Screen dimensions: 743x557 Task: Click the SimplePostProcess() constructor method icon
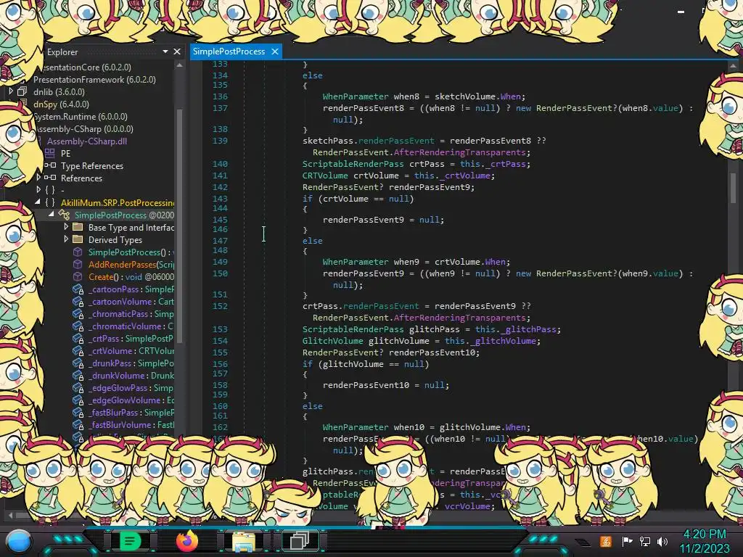click(78, 252)
